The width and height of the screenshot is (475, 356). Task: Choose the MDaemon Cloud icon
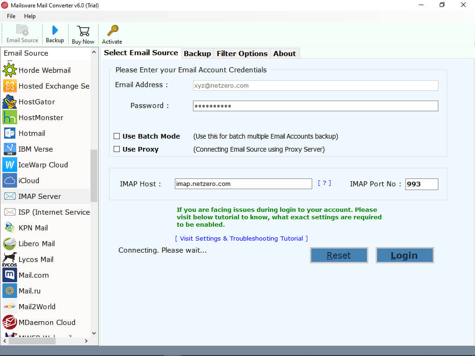[x=10, y=322]
